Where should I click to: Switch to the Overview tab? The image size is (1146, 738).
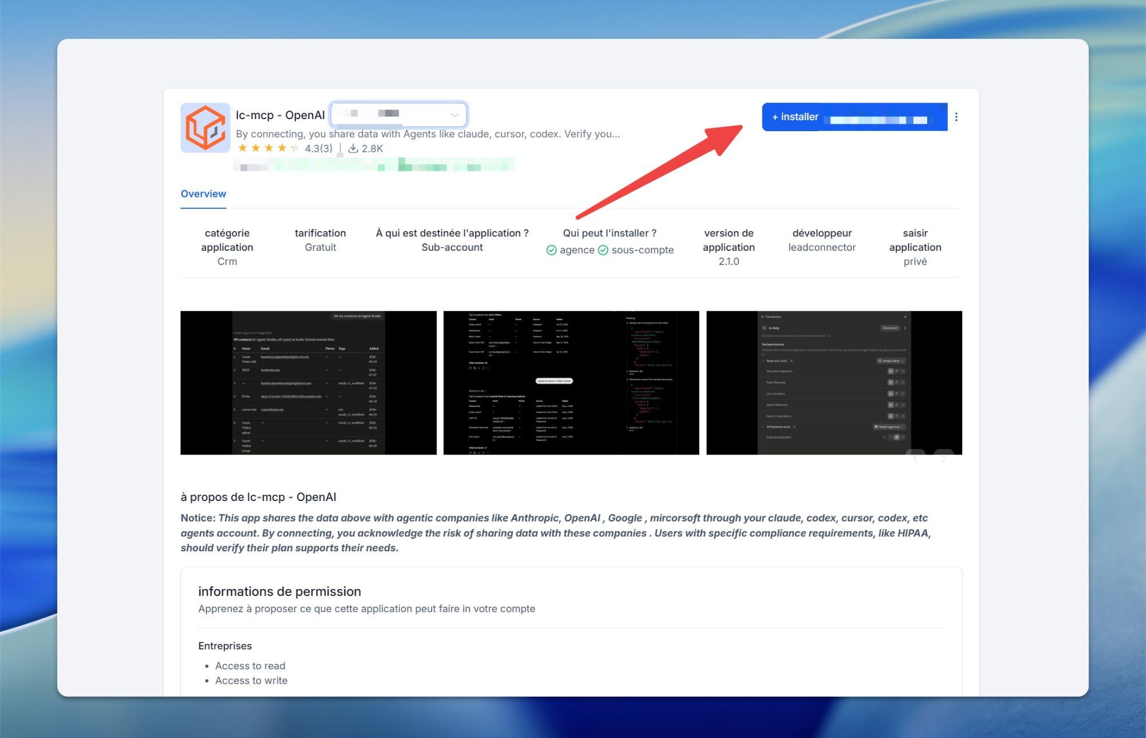pos(203,194)
